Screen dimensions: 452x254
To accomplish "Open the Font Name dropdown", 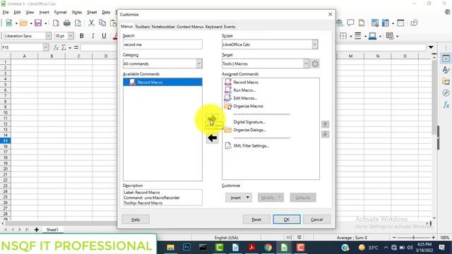I will 49,36.
